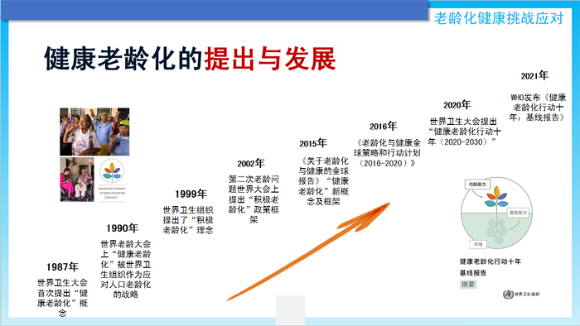
Task: Click the slide title 健康老龄化的提出与发展
Action: tap(190, 59)
